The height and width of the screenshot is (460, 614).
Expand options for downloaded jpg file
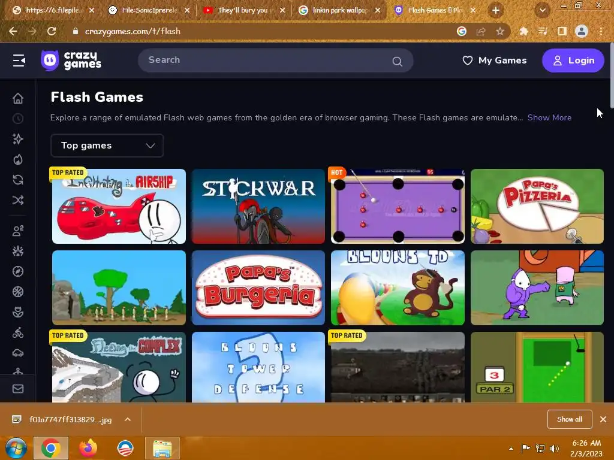coord(128,419)
